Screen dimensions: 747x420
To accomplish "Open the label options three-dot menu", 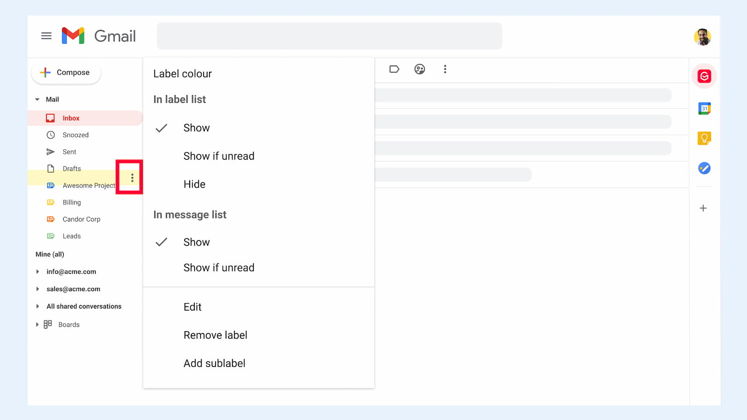I will coord(131,177).
